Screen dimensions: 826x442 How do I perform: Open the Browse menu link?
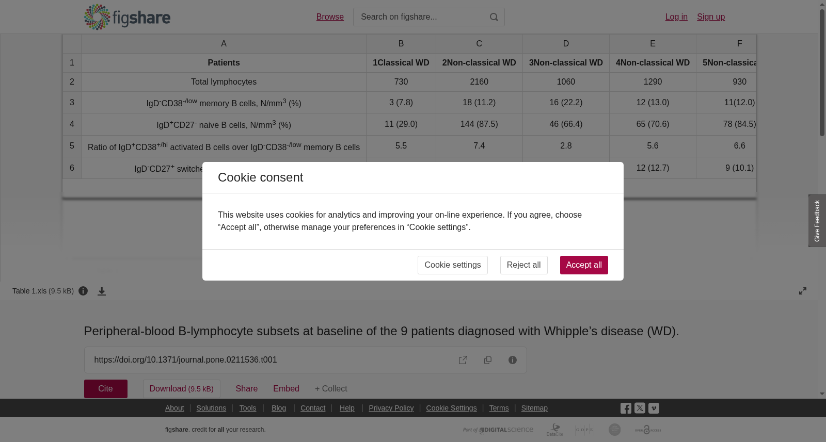pyautogui.click(x=330, y=17)
